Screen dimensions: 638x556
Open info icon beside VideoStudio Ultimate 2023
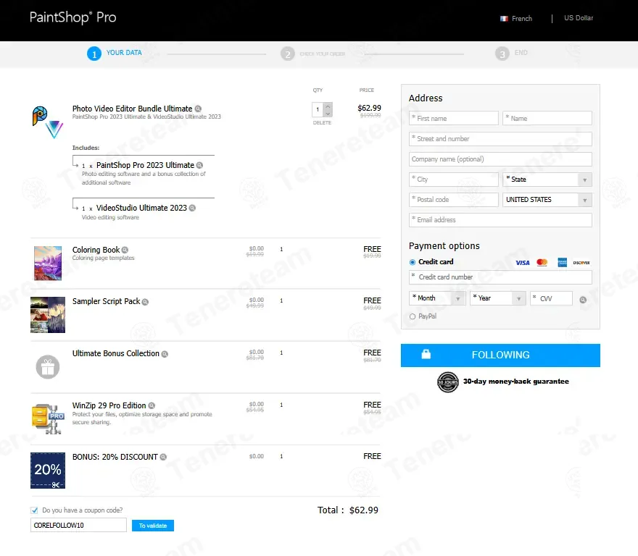click(192, 208)
